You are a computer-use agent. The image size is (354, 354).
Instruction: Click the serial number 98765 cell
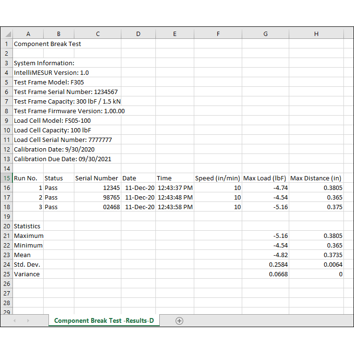[x=97, y=197]
